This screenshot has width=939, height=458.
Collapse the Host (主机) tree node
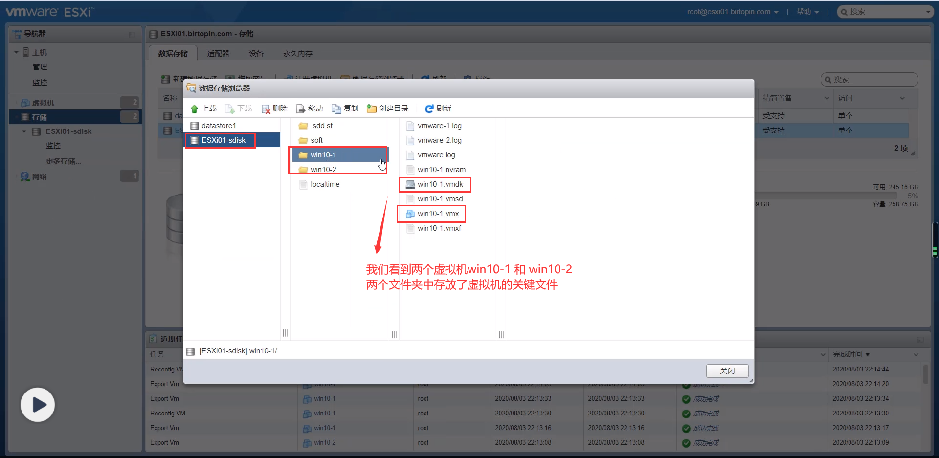pyautogui.click(x=17, y=52)
